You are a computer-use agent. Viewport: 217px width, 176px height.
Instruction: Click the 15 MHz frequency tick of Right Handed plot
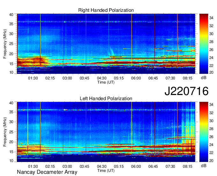coord(11,64)
